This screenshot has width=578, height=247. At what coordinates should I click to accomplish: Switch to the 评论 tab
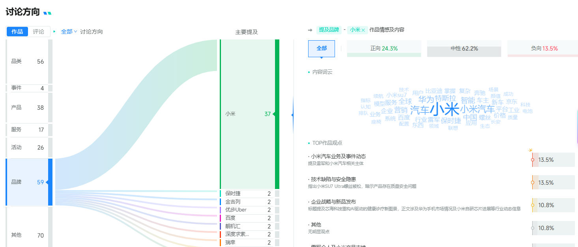tap(39, 32)
